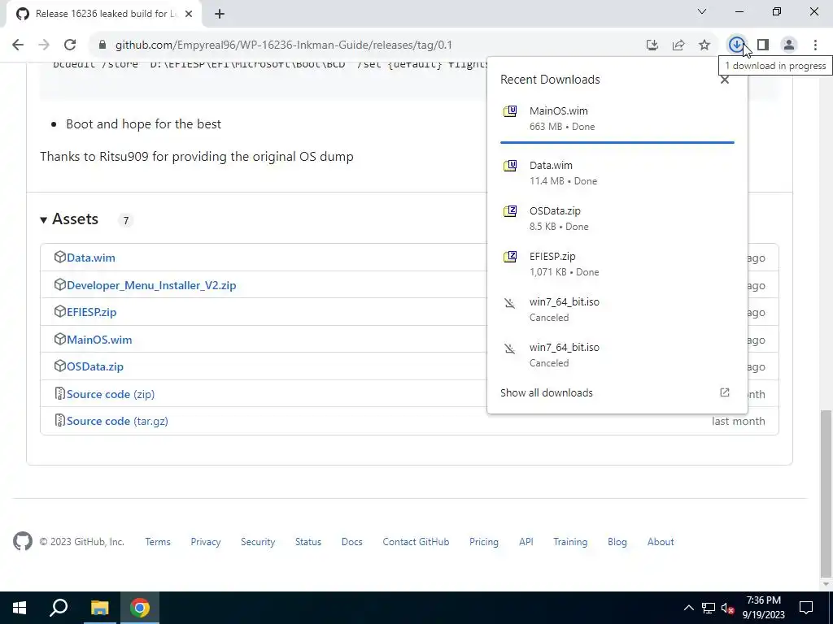
Task: Click the MainOS.wim download progress bar
Action: tap(617, 142)
